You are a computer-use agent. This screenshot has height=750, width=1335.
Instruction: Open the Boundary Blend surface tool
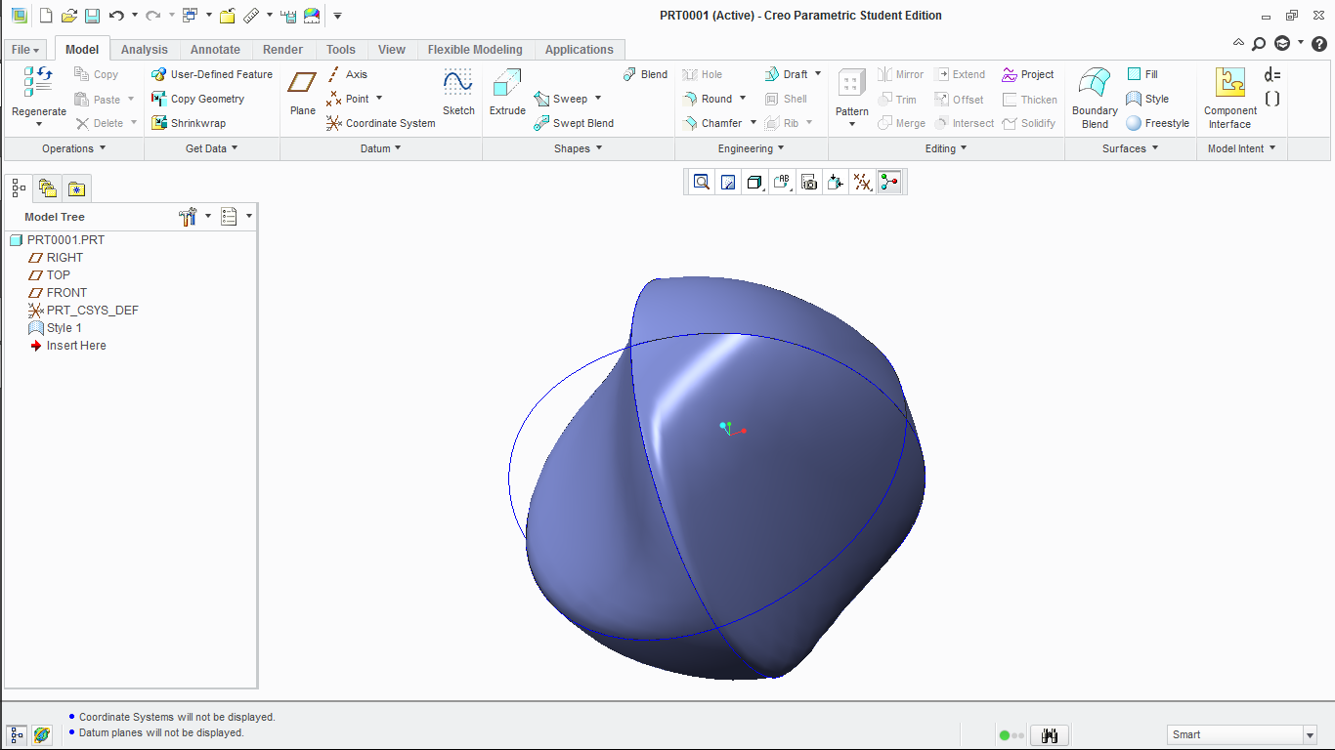point(1095,98)
